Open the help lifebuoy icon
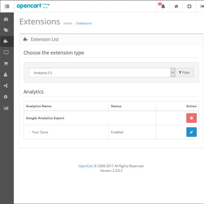Screen dimensions: 204x204 coord(189,6)
